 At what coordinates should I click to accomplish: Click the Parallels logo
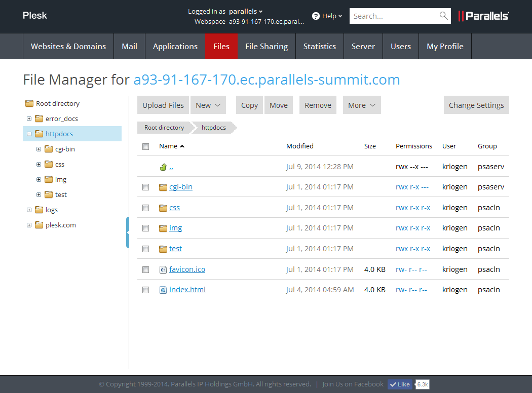(x=483, y=16)
